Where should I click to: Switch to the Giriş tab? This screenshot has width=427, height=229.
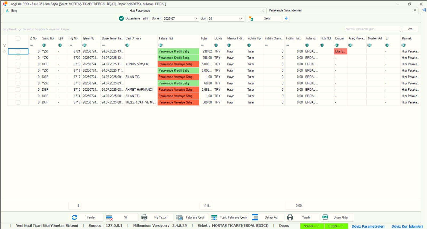65,11
